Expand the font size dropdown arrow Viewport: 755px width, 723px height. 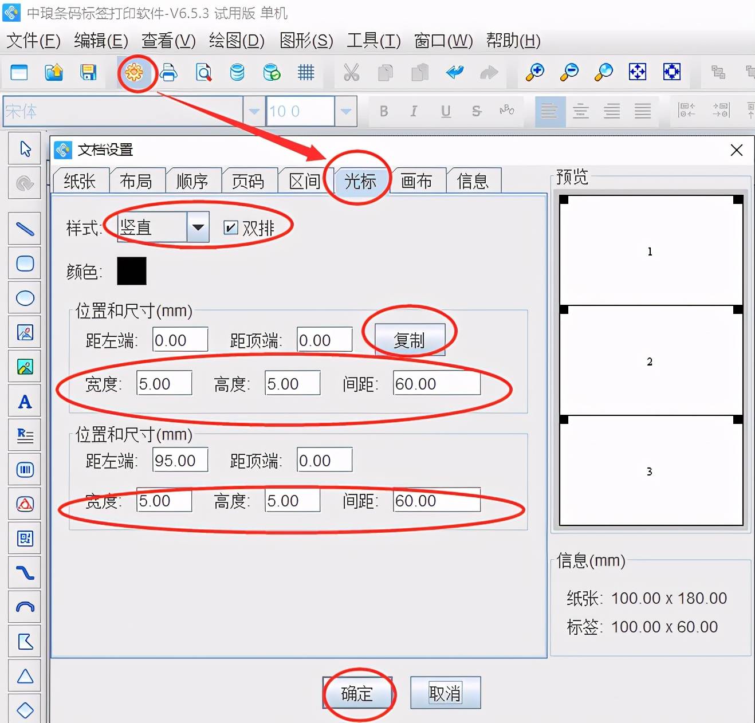click(346, 111)
